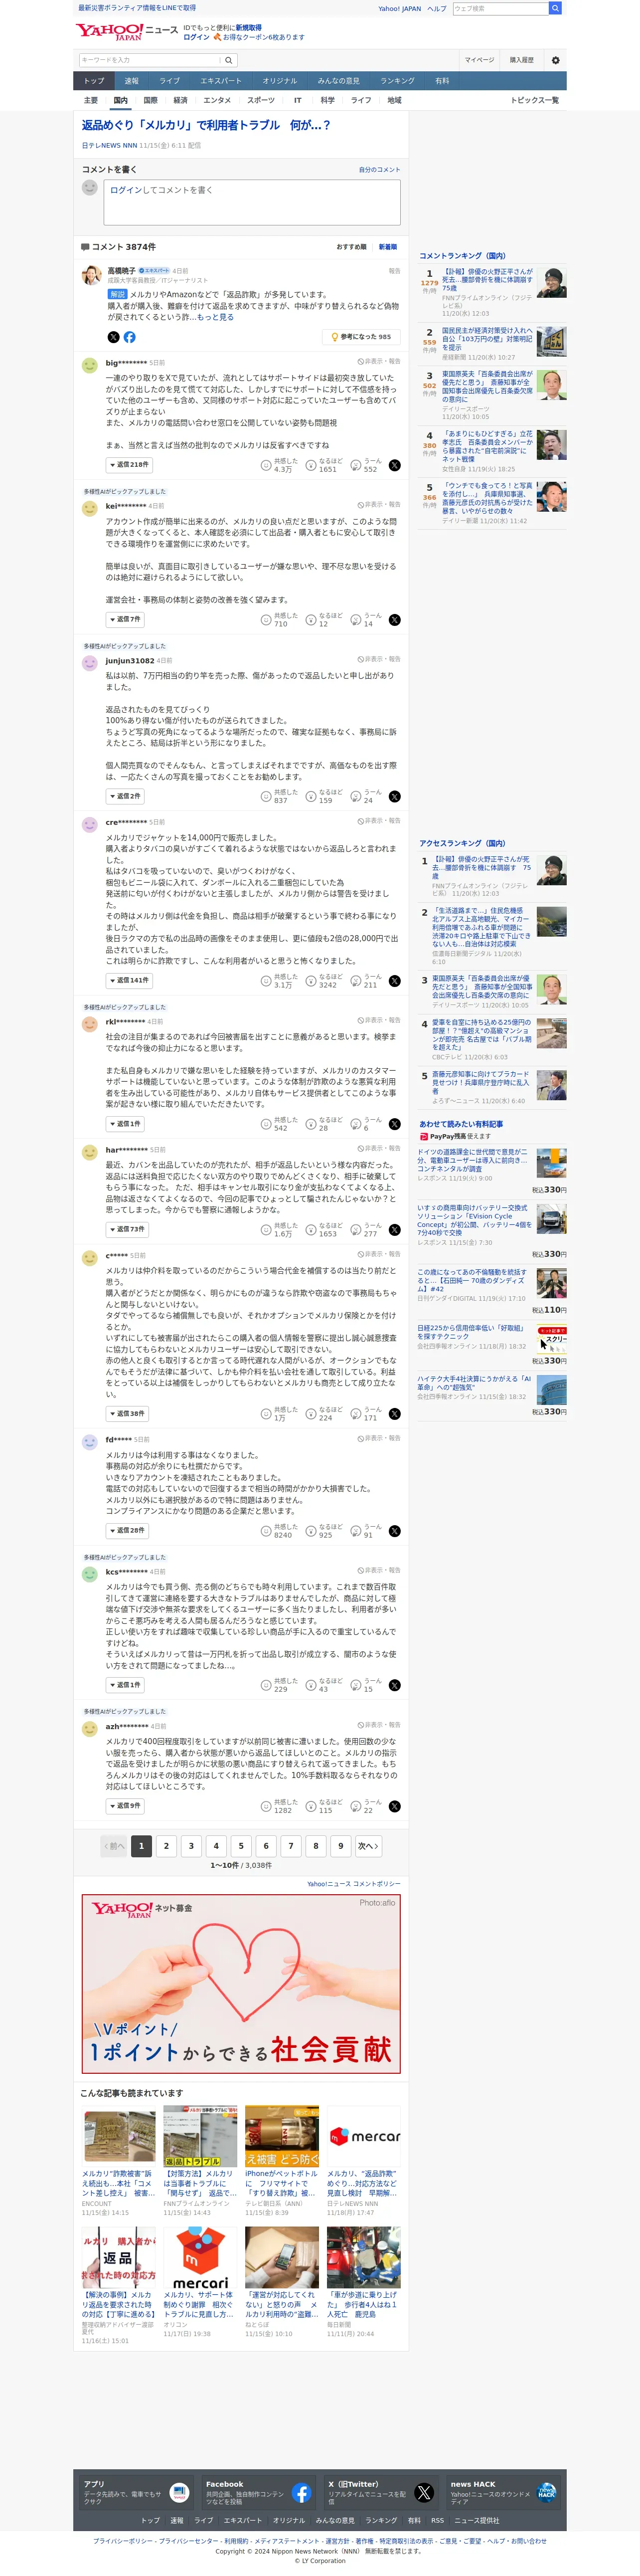This screenshot has width=640, height=2576.
Task: Share 高橋暁子's comment on Facebook
Action: (129, 337)
